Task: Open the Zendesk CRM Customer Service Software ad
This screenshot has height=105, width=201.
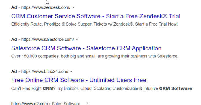Action: 96,16
